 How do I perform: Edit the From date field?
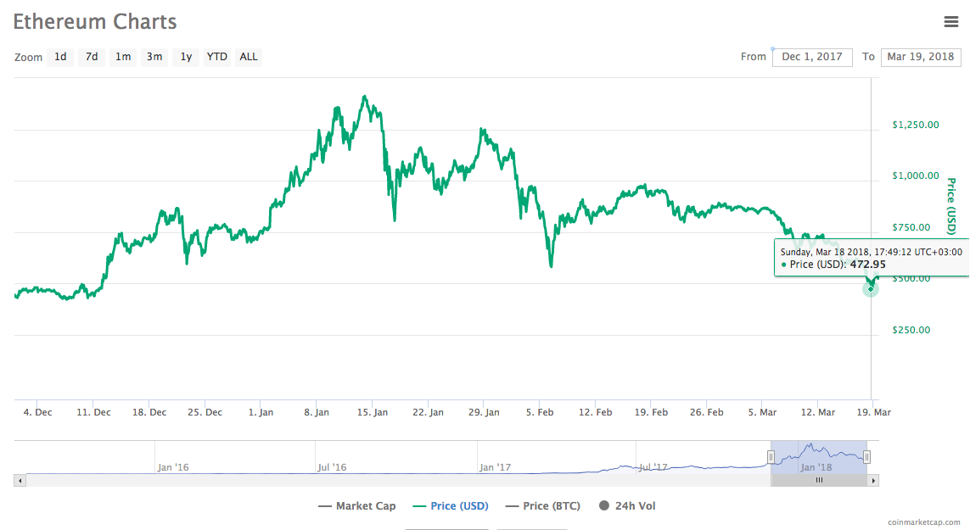click(x=812, y=57)
